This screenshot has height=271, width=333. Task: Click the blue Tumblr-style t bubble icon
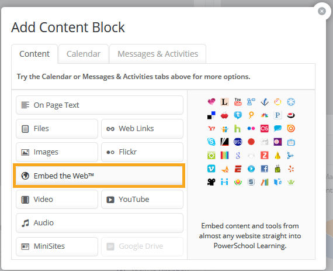point(238,115)
